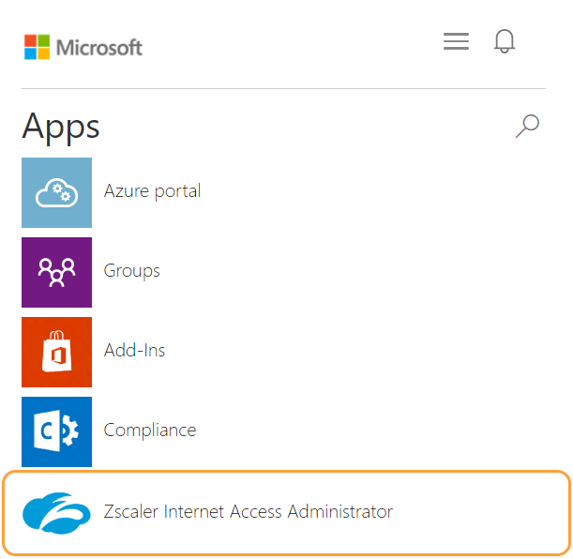The width and height of the screenshot is (573, 559).
Task: Click blank area inside highlighted Zscaler row
Action: (x=478, y=513)
